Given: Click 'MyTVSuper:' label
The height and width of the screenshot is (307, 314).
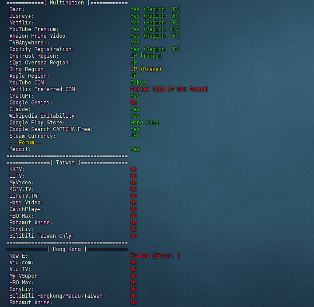Looking at the screenshot, I should tap(24, 276).
